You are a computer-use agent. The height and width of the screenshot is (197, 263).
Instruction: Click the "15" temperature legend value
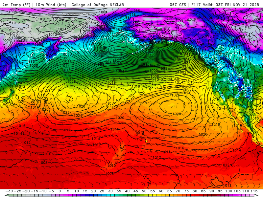pyautogui.click(x=85, y=191)
